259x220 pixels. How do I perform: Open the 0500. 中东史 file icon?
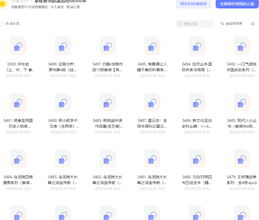point(18,46)
